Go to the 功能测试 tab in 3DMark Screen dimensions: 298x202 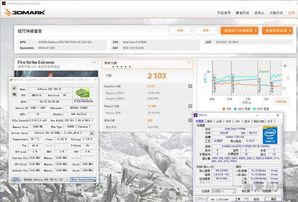[276, 13]
